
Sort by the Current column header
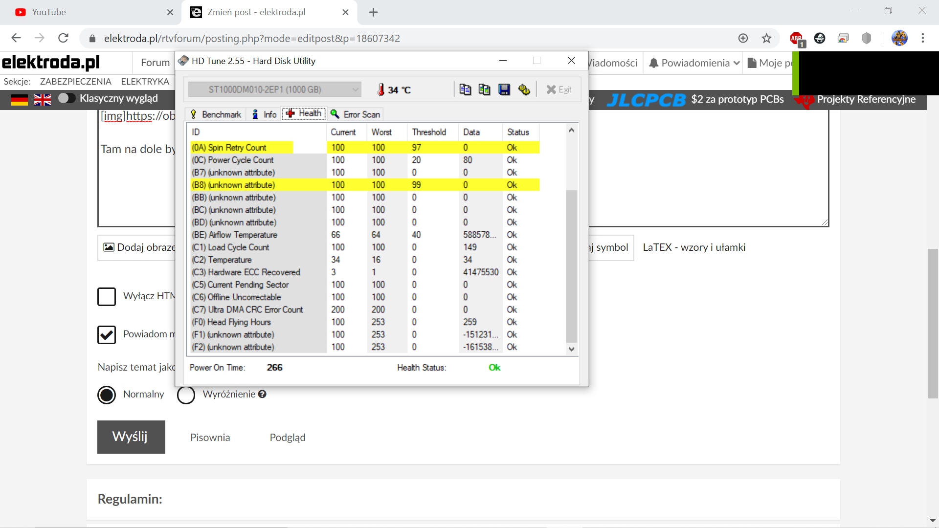tap(347, 132)
